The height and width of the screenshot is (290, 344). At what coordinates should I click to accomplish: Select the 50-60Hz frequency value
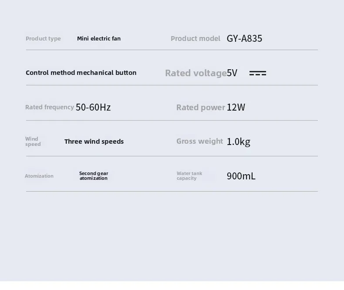[93, 107]
